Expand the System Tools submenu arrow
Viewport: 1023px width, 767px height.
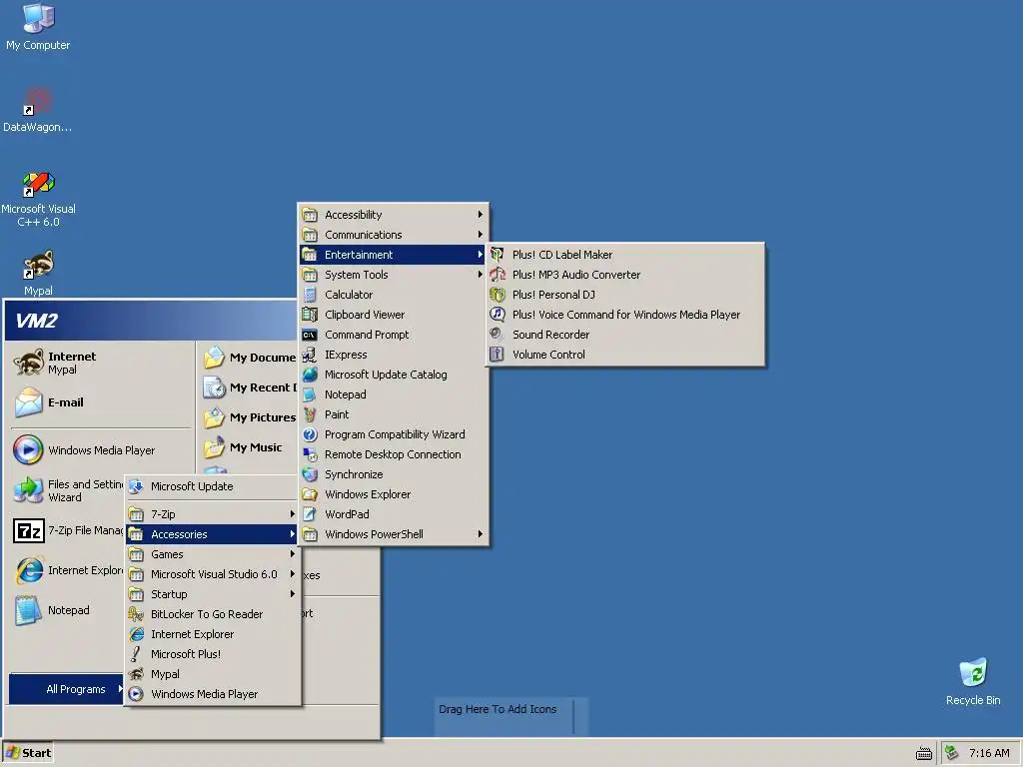(481, 275)
